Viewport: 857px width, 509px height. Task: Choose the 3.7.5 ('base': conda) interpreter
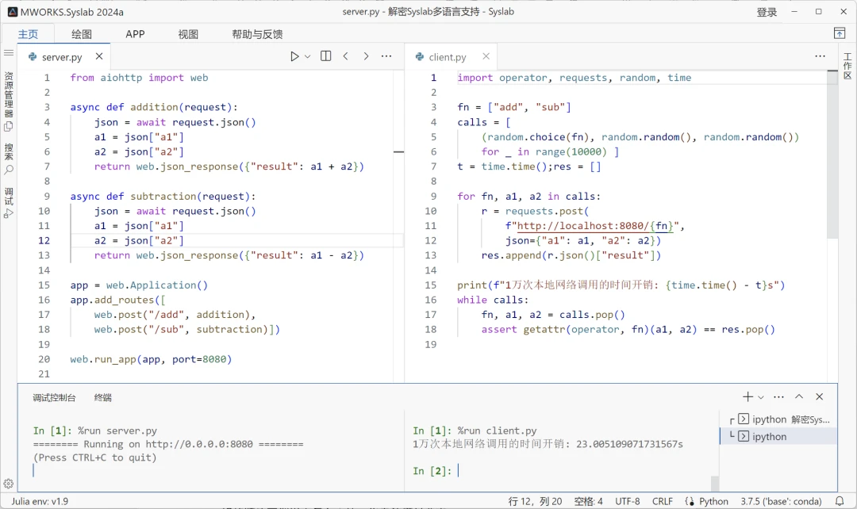pyautogui.click(x=781, y=501)
